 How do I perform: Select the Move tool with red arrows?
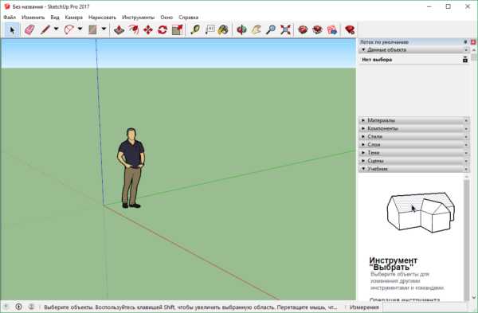coord(148,30)
